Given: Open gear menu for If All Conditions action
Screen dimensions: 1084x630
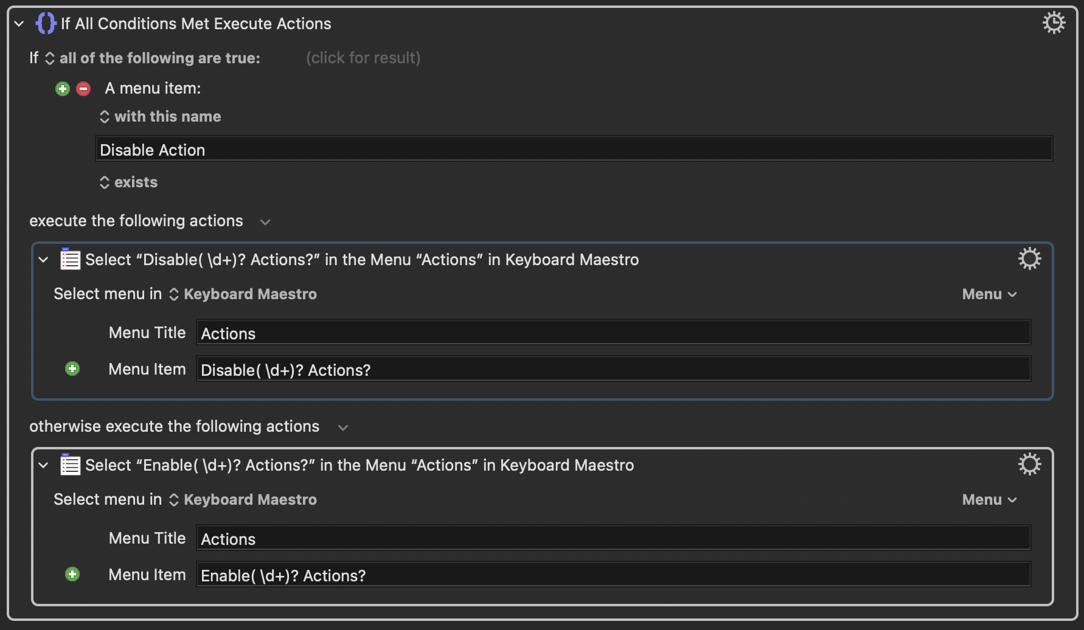Looking at the screenshot, I should tap(1054, 23).
